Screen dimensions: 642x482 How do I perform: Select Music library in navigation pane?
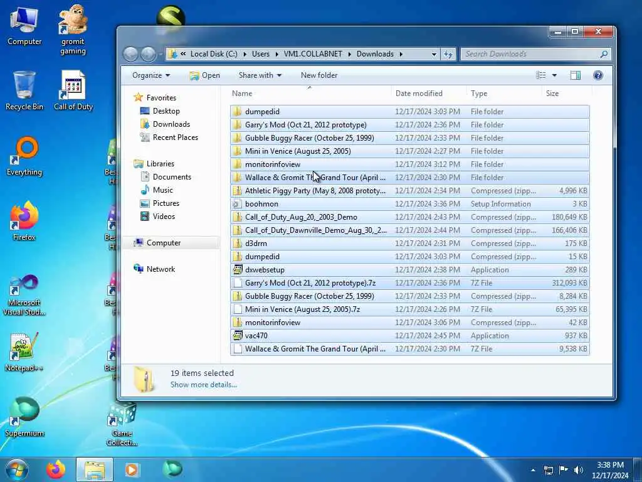(157, 190)
